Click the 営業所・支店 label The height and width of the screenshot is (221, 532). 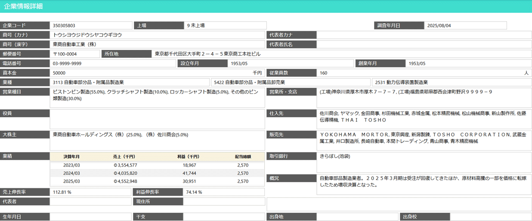291,92
